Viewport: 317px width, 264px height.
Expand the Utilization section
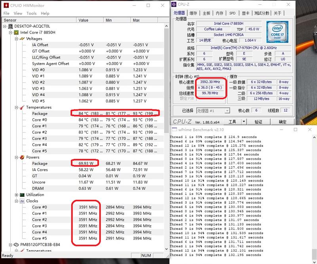(x=16, y=195)
